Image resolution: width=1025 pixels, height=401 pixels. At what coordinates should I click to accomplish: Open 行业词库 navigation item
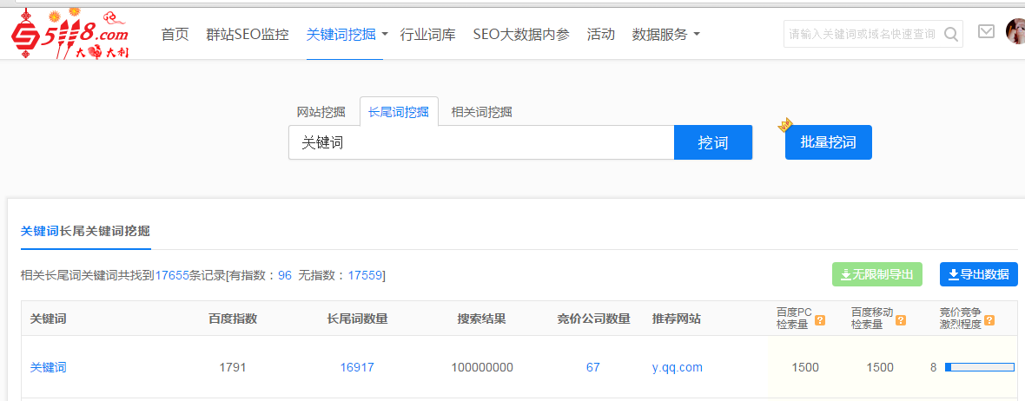tap(427, 35)
